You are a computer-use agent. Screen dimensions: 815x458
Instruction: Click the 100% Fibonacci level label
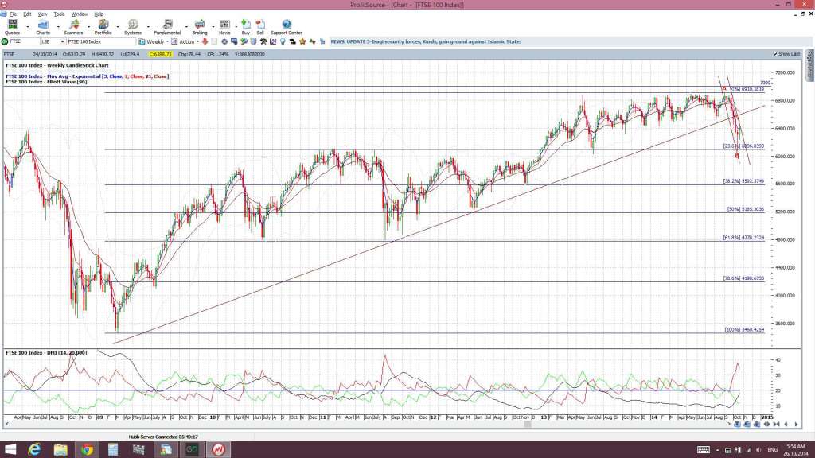(x=745, y=330)
